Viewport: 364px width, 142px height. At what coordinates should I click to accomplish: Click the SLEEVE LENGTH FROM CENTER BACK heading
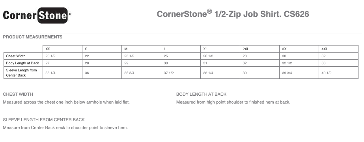[x=44, y=120]
